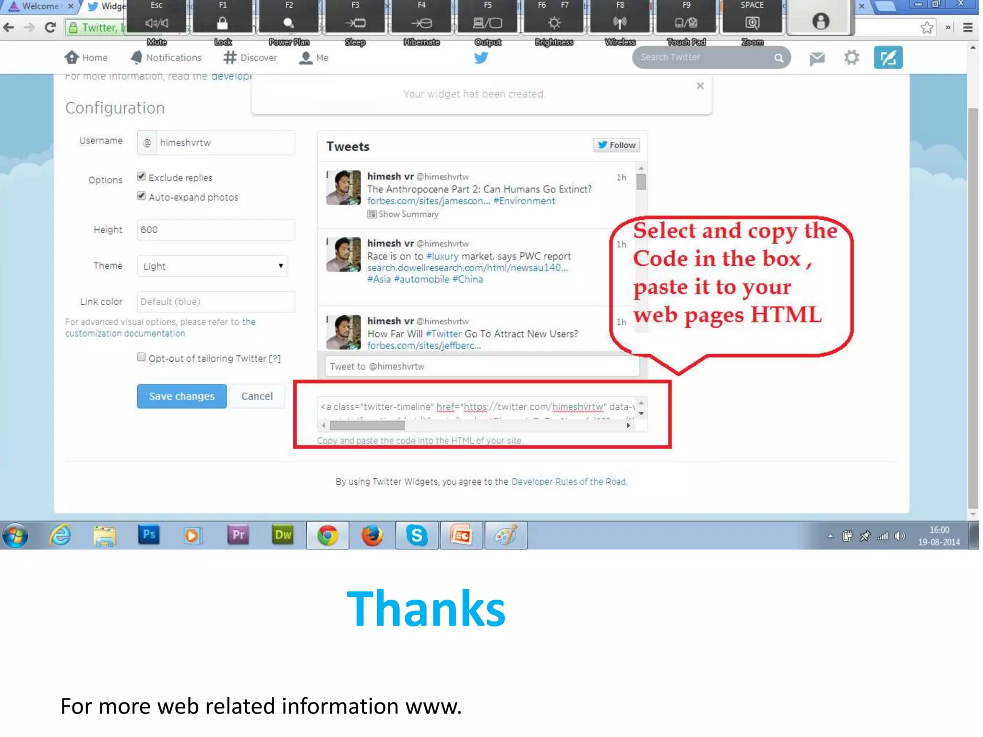Click the search magnifier icon

pyautogui.click(x=779, y=58)
